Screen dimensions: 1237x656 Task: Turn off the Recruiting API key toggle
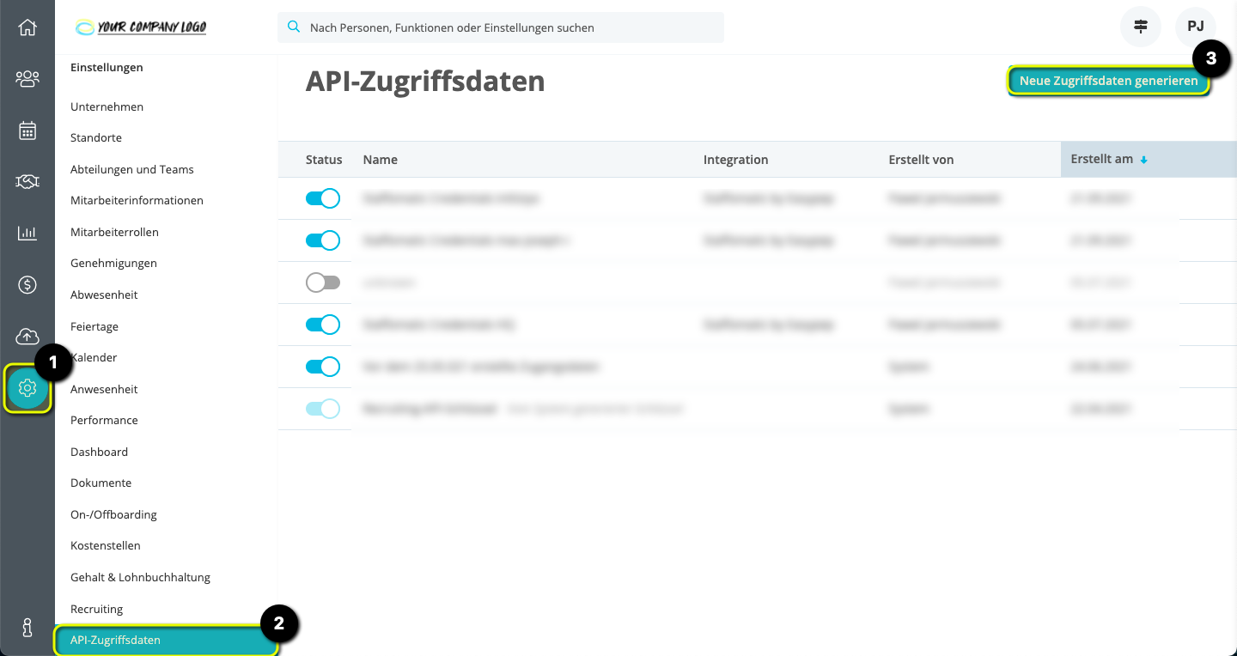point(324,409)
